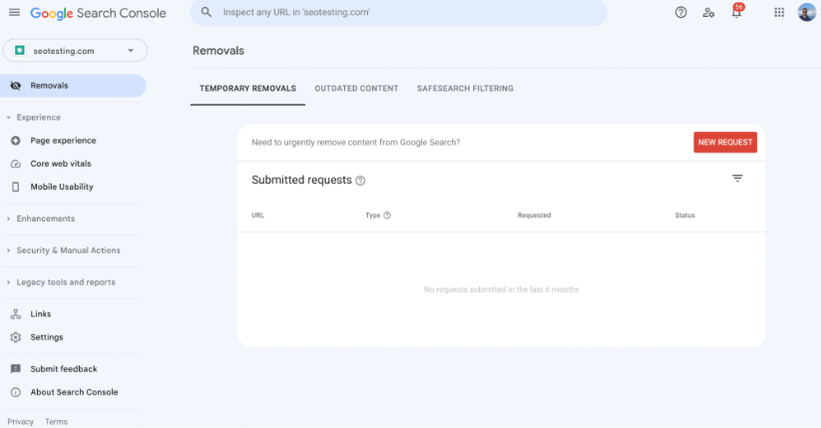Screen dimensions: 821x428
Task: Click the search magnifier icon
Action: coord(206,12)
